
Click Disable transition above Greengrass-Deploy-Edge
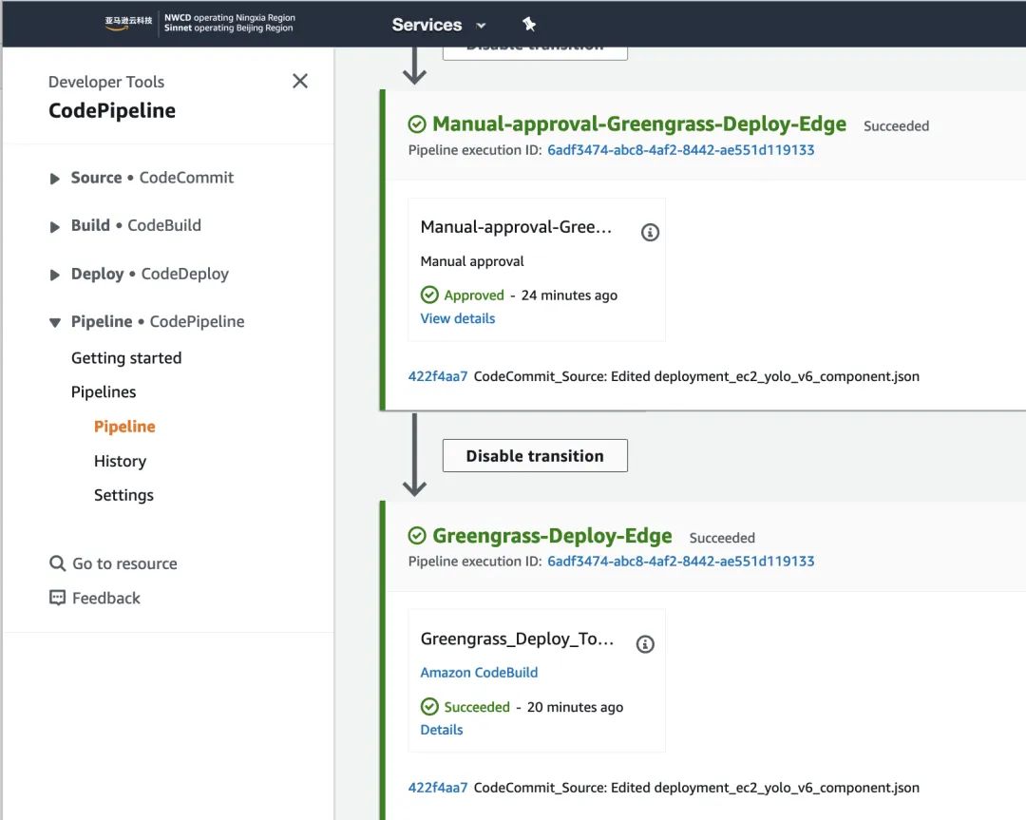535,456
